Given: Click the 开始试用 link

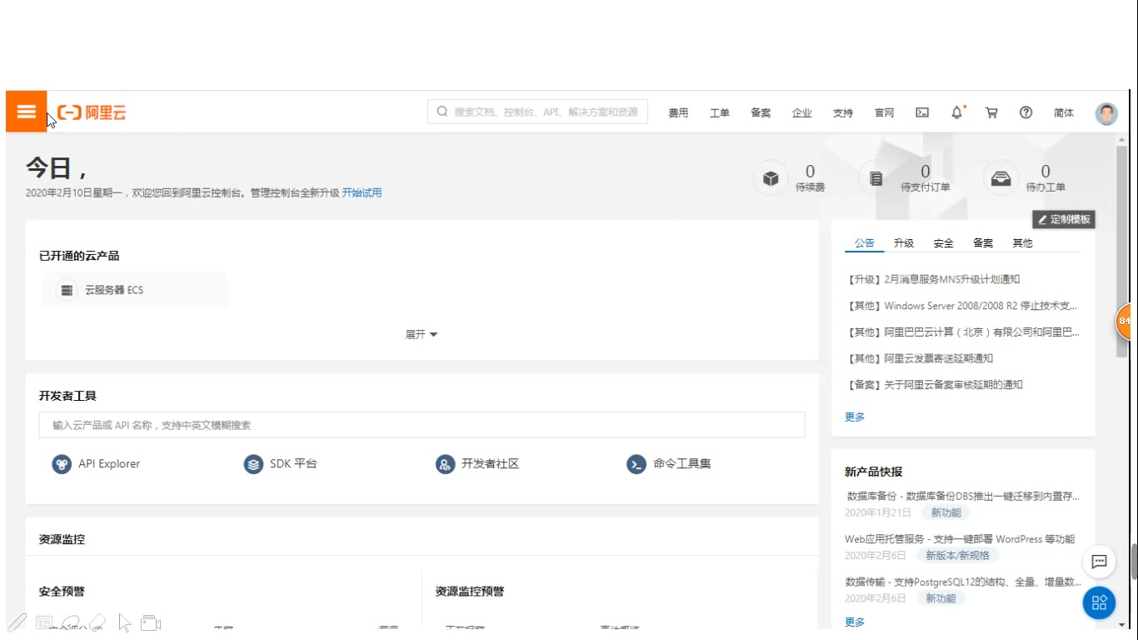Looking at the screenshot, I should 362,192.
